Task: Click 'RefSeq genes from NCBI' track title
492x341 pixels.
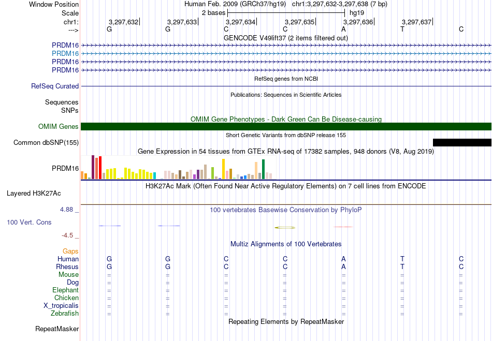Action: (286, 79)
